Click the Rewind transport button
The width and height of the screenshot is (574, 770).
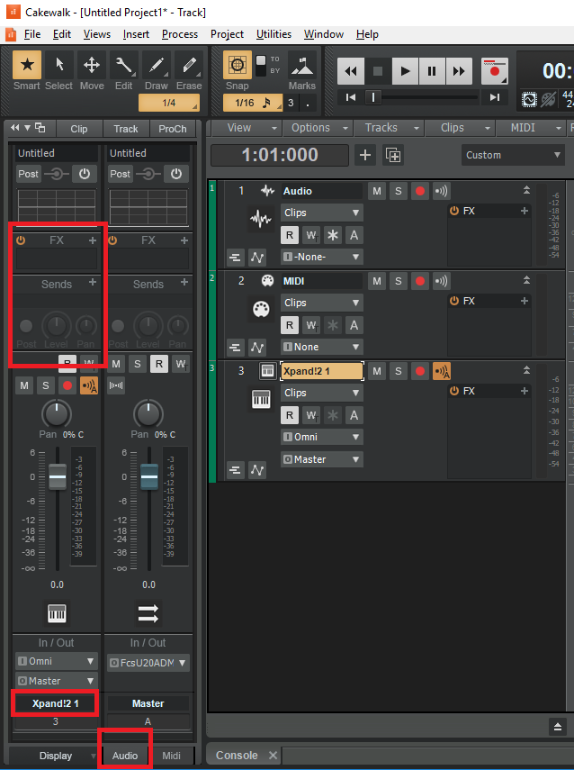351,71
